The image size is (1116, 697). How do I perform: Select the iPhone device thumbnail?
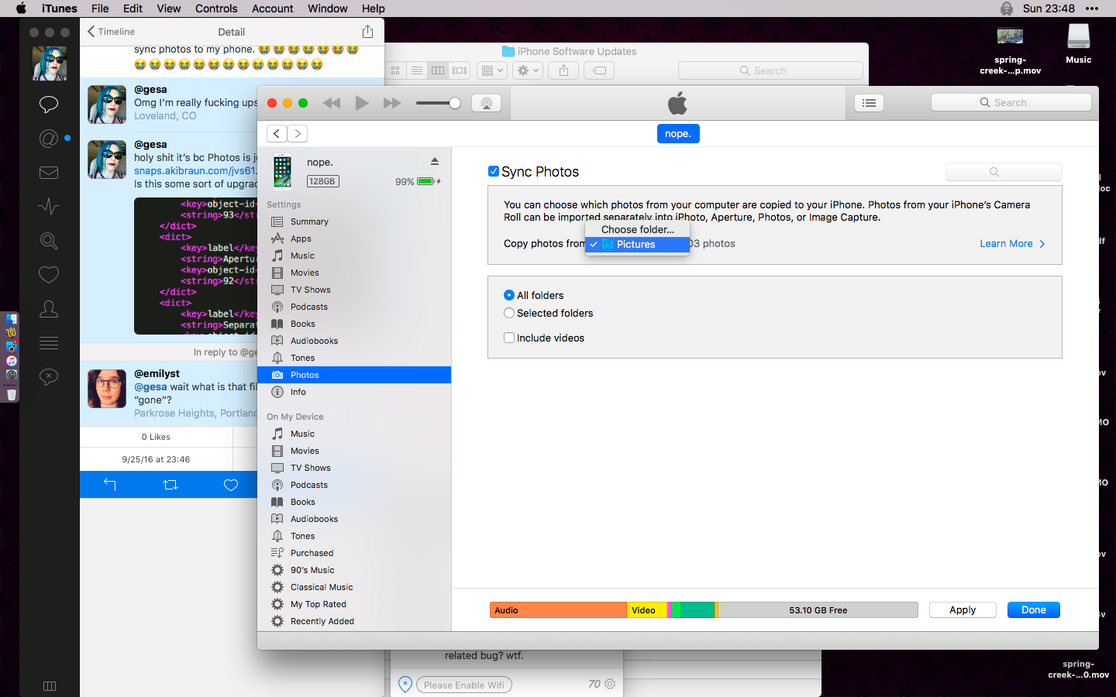tap(282, 171)
